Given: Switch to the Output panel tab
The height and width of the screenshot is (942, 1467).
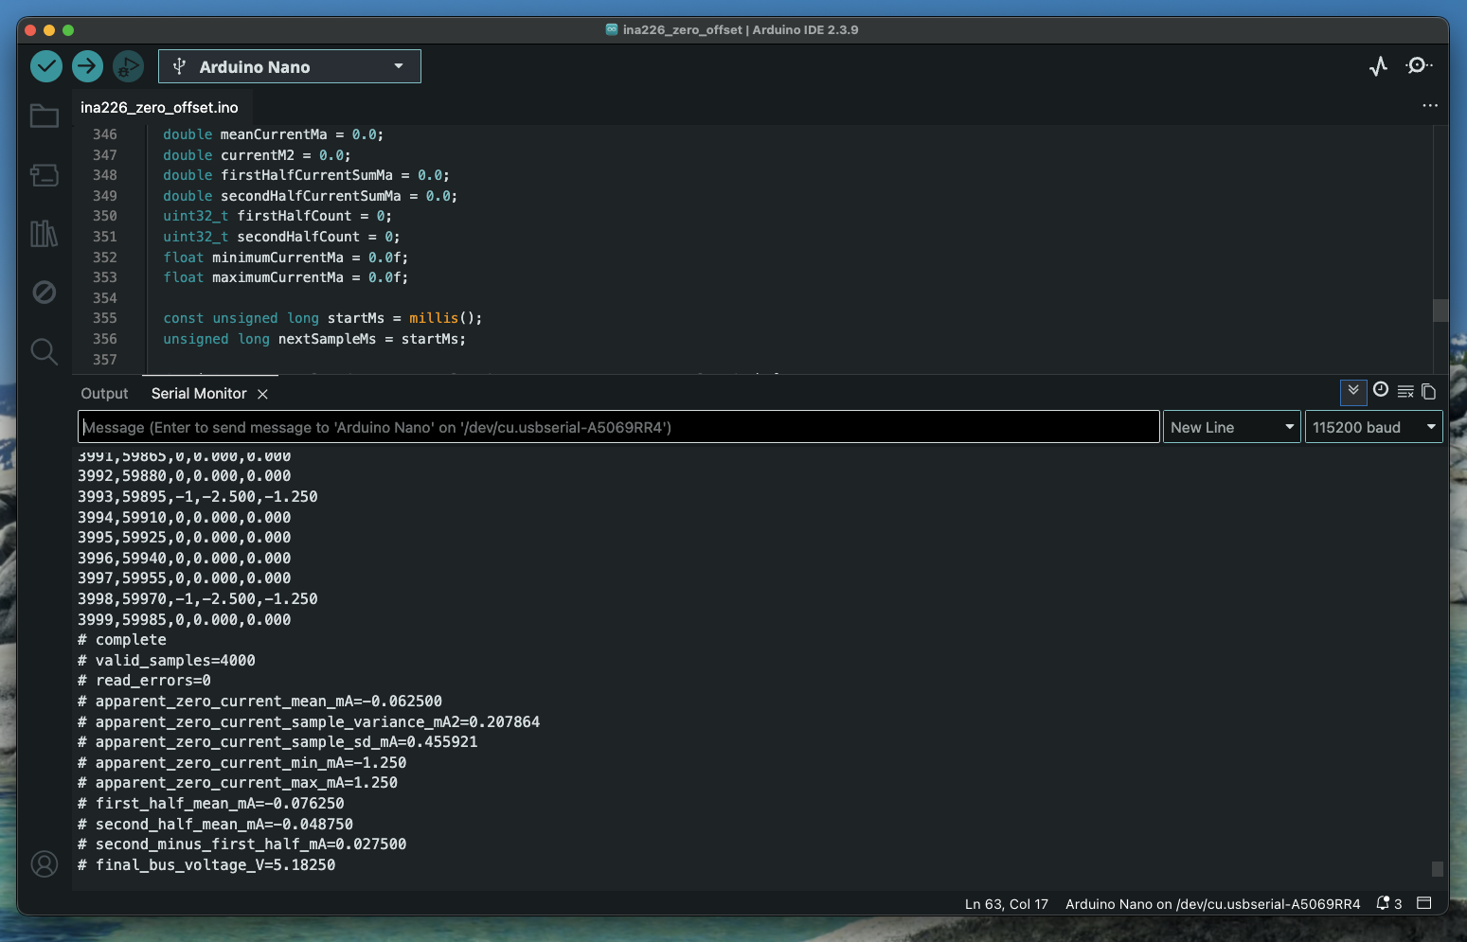Looking at the screenshot, I should click(x=104, y=394).
